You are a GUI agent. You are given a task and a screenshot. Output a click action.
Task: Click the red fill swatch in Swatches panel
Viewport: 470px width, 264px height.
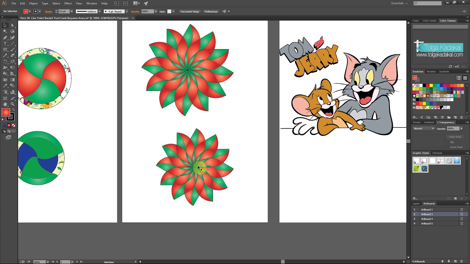[415, 77]
